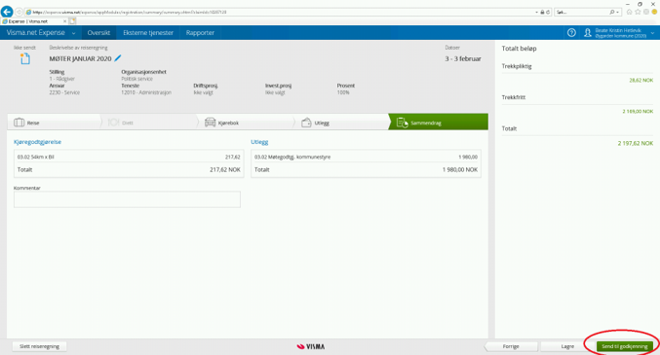Click the browser back arrow button

point(7,12)
